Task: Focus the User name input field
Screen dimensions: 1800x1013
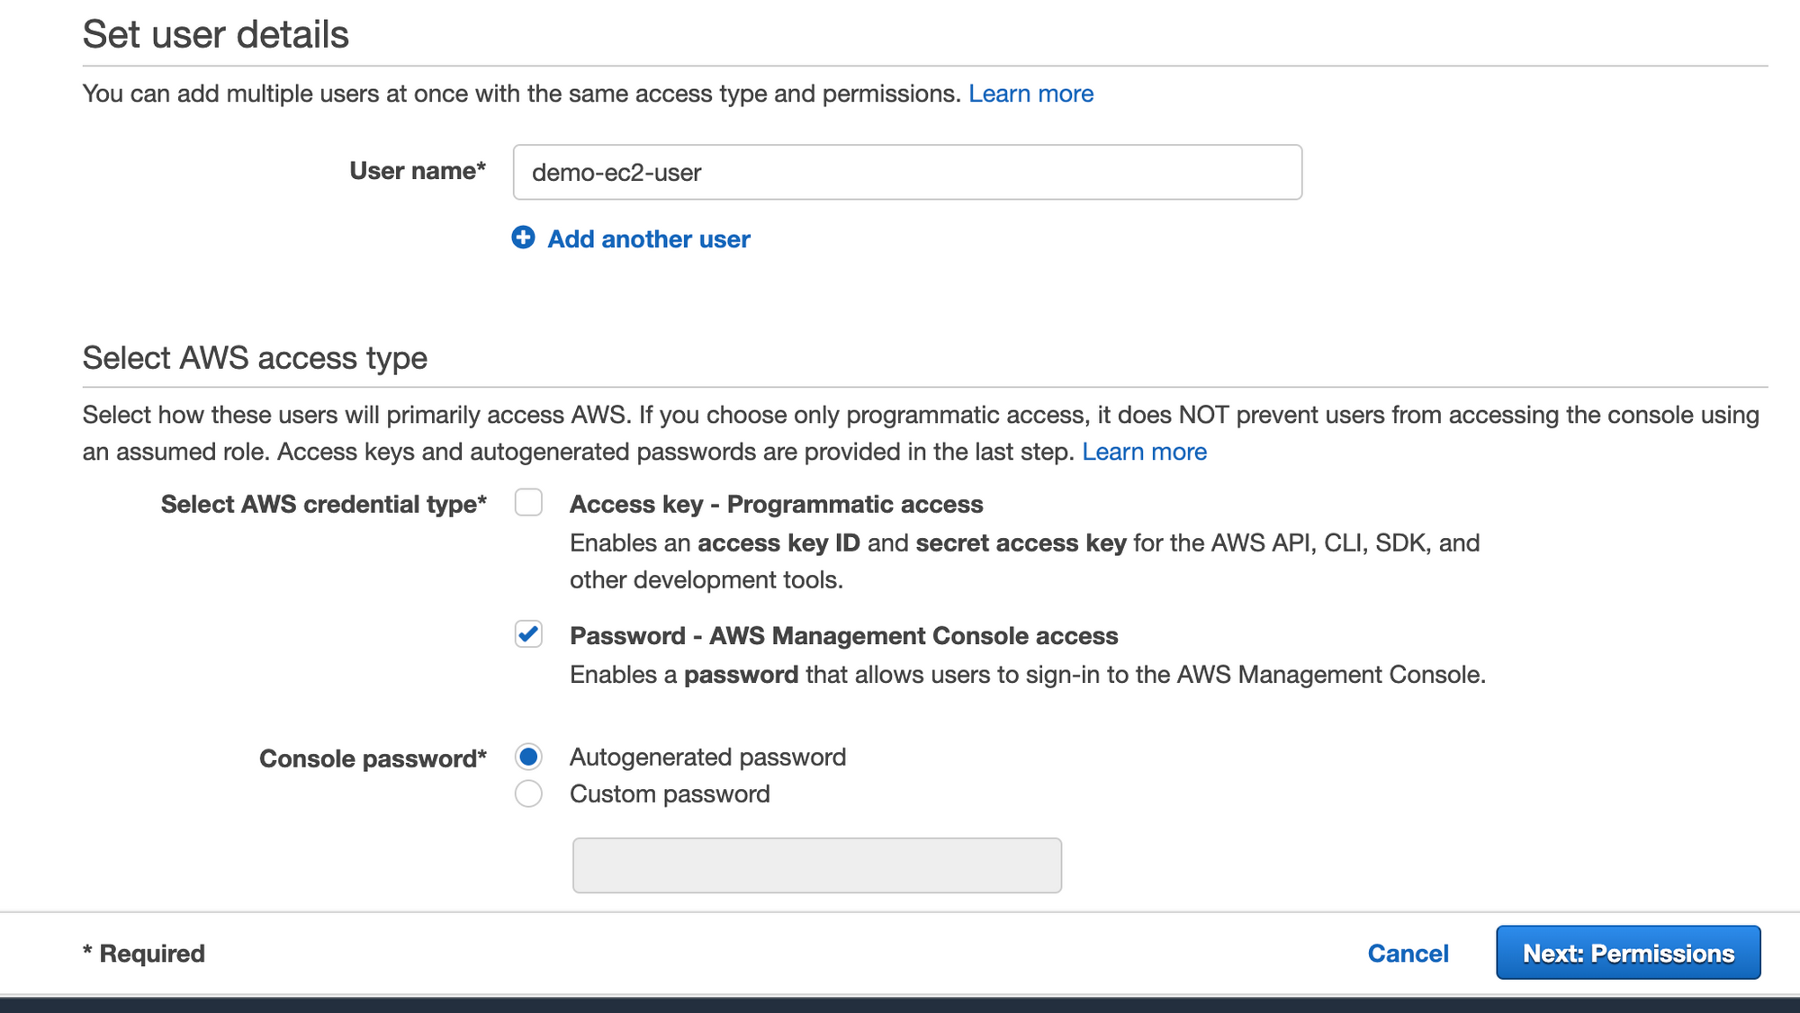Action: (x=907, y=172)
